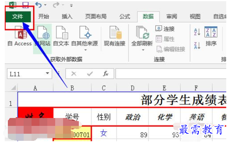This screenshot has width=227, height=142.
Task: Expand the 全部刷新 dropdown arrow
Action: point(143,50)
